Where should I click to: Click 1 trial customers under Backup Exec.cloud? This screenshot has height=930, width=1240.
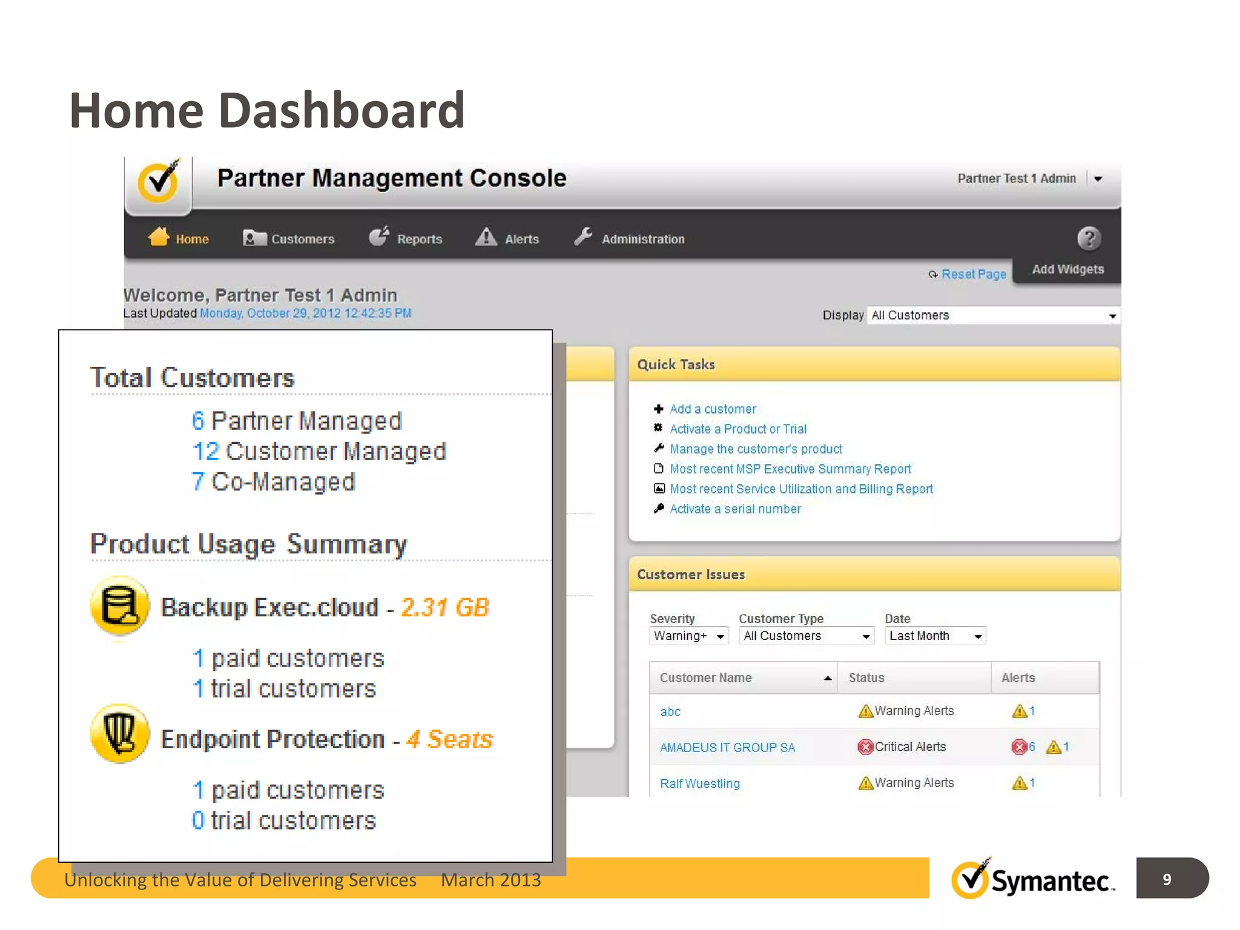tap(284, 688)
